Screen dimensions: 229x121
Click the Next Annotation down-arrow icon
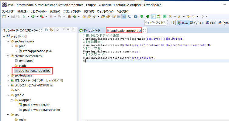[x=170, y=16]
